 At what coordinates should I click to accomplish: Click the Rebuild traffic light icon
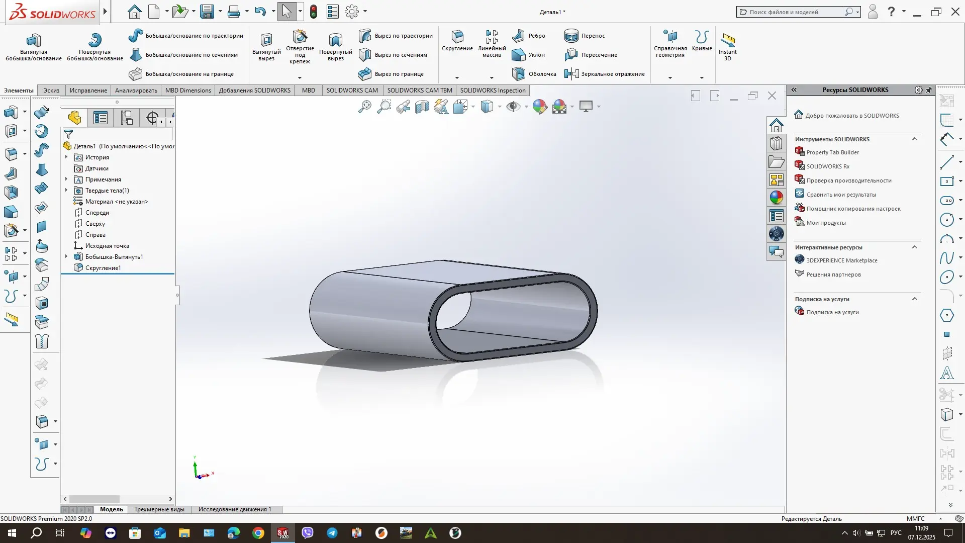point(314,12)
